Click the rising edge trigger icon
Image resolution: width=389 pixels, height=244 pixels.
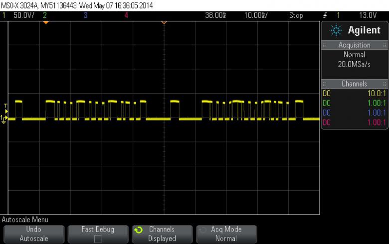click(x=325, y=15)
